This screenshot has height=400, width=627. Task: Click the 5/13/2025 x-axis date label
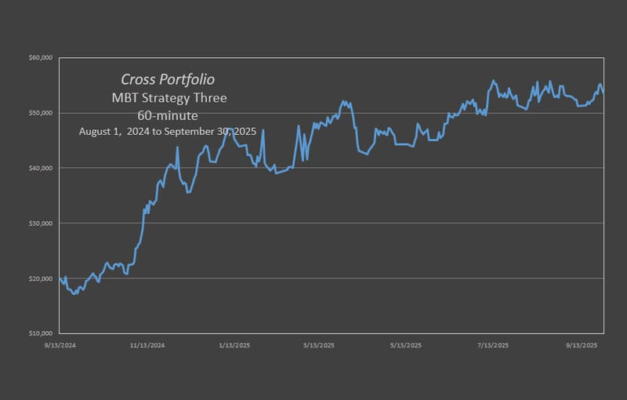[x=405, y=345]
